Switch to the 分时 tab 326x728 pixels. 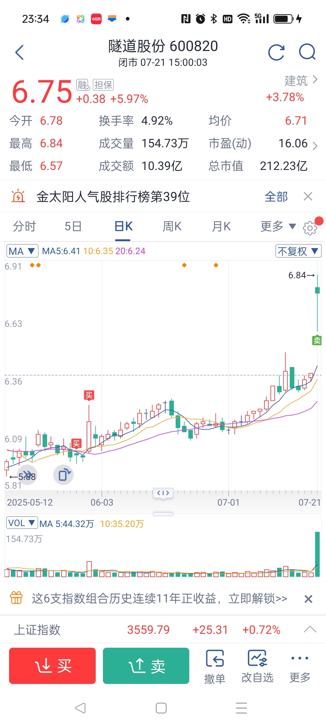[24, 226]
